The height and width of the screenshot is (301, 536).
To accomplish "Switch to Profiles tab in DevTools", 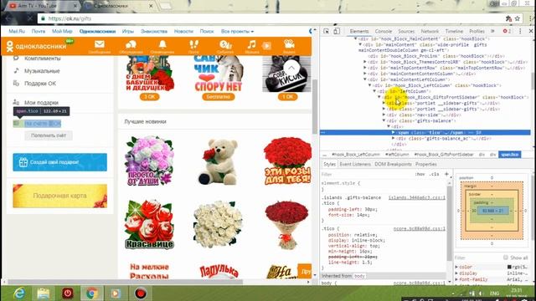I will coord(477,31).
